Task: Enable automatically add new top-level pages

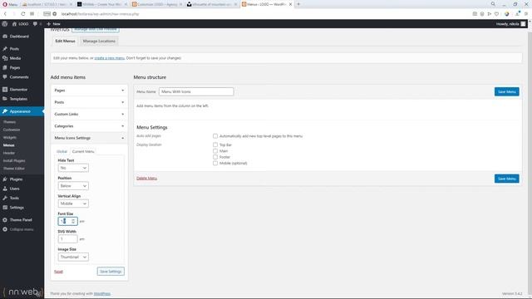Action: (215, 136)
